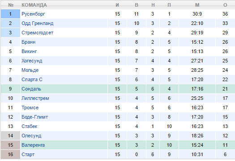This screenshot has height=161, width=235.
Task: Open the Лиллестрем team link
Action: pos(35,98)
